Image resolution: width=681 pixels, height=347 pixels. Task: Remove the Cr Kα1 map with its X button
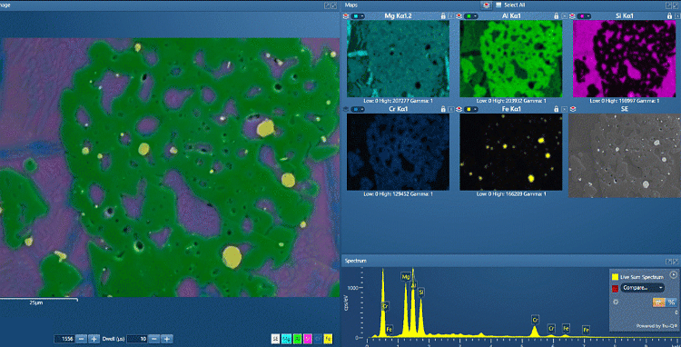coord(451,109)
